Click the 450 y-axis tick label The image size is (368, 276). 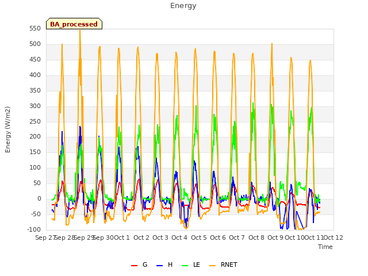[35, 59]
